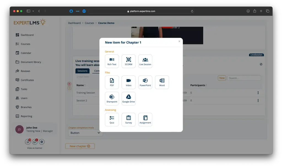Open Reporting in the sidebar
The image size is (282, 167).
tap(26, 116)
